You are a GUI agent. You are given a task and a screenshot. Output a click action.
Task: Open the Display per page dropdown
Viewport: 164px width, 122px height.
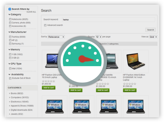(98, 37)
